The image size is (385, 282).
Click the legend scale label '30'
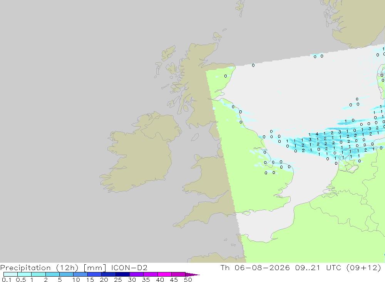click(132, 280)
